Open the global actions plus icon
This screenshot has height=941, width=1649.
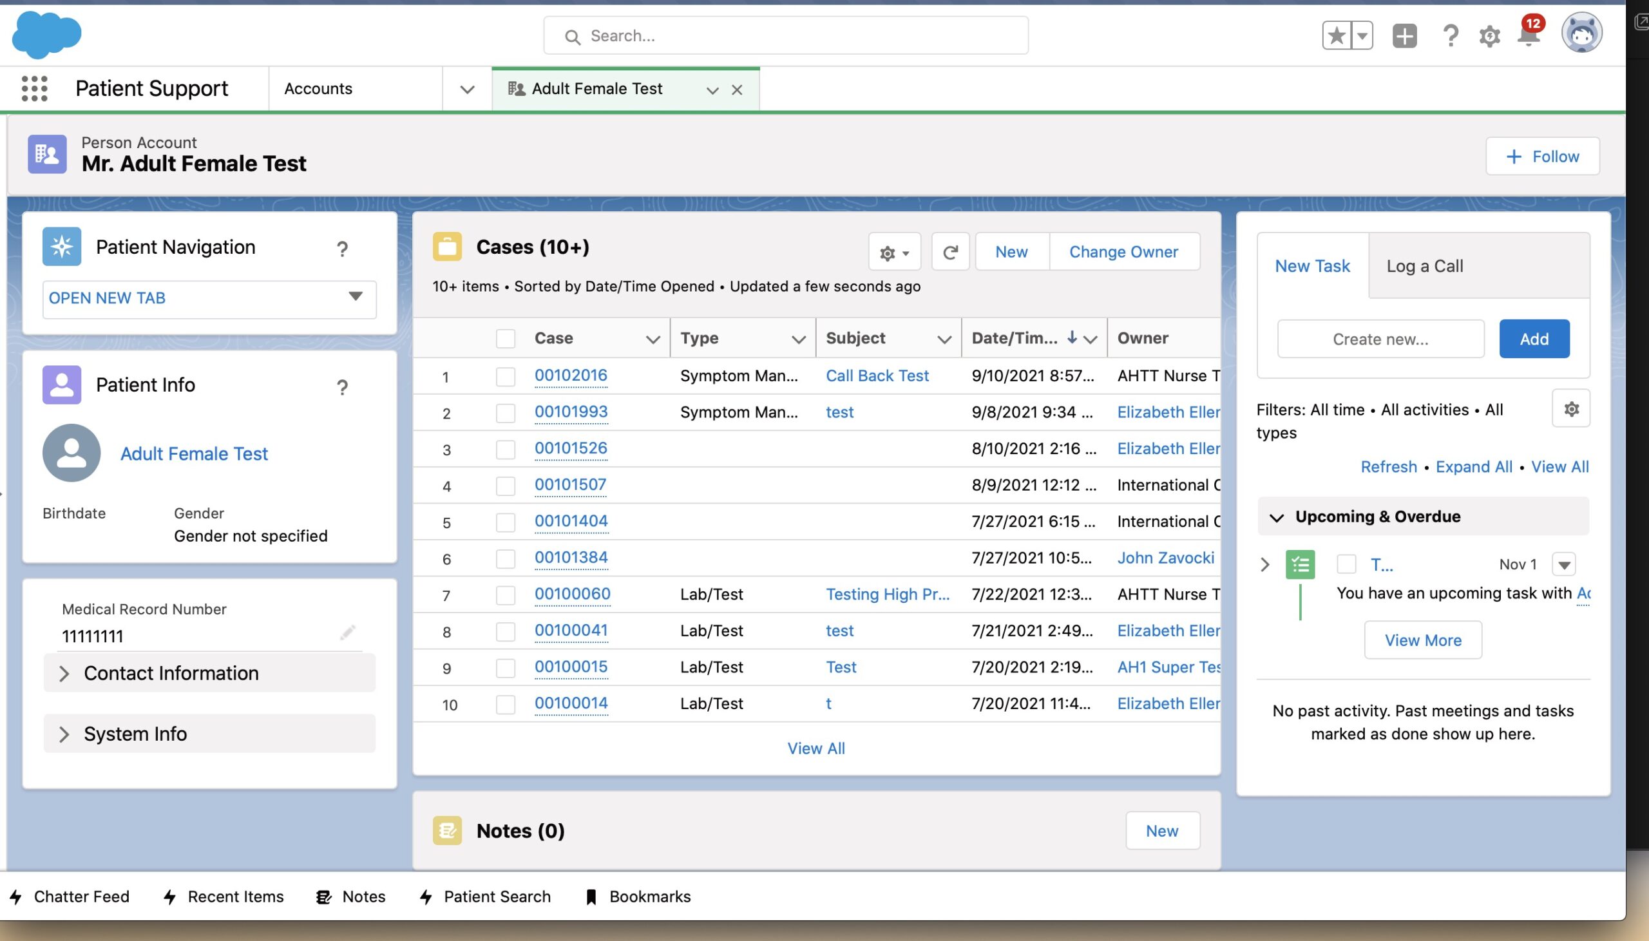click(1404, 35)
